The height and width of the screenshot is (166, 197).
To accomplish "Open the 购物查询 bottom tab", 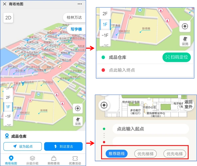I will [54, 160].
